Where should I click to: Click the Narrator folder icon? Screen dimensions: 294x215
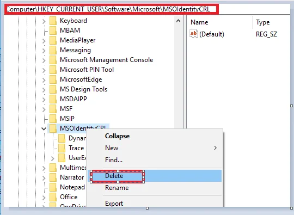pos(53,177)
